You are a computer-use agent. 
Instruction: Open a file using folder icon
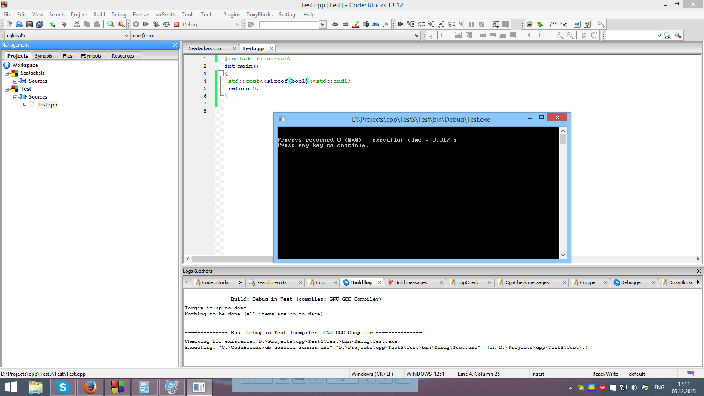pyautogui.click(x=19, y=24)
